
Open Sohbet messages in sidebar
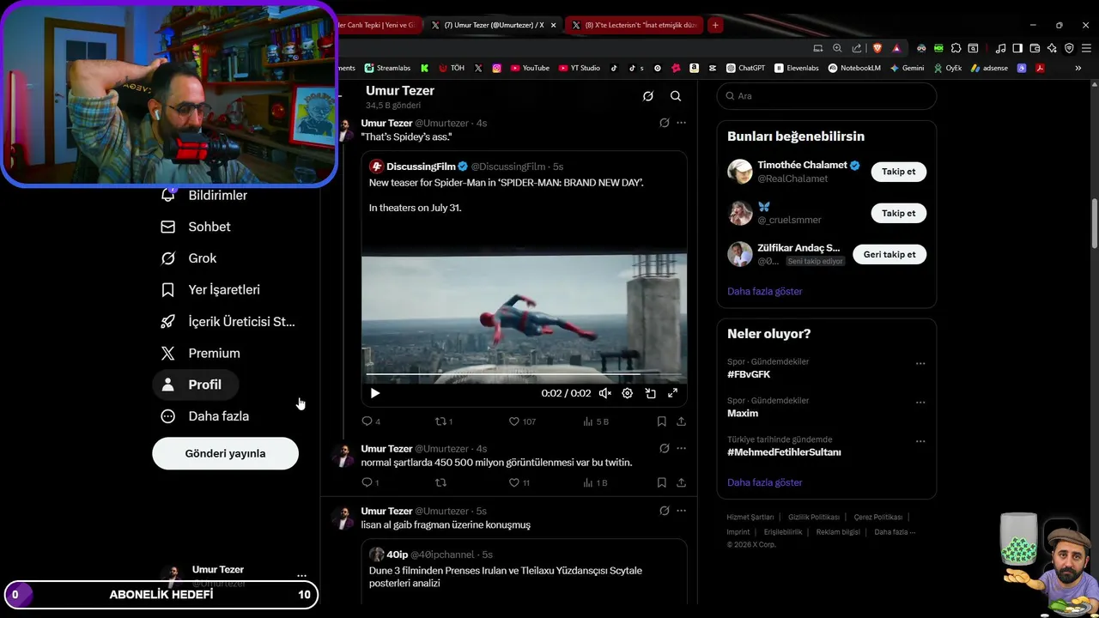coord(197,227)
